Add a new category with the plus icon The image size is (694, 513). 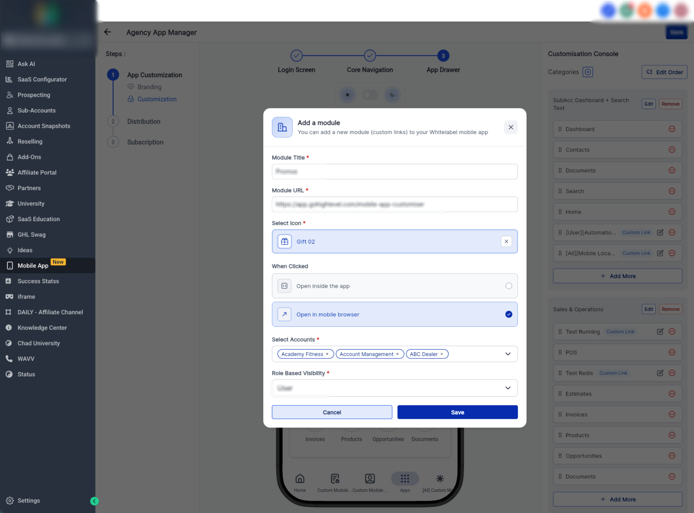pos(587,72)
